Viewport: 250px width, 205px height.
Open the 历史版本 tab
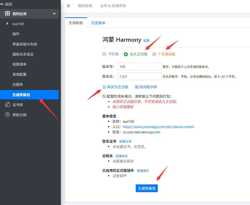pyautogui.click(x=98, y=23)
